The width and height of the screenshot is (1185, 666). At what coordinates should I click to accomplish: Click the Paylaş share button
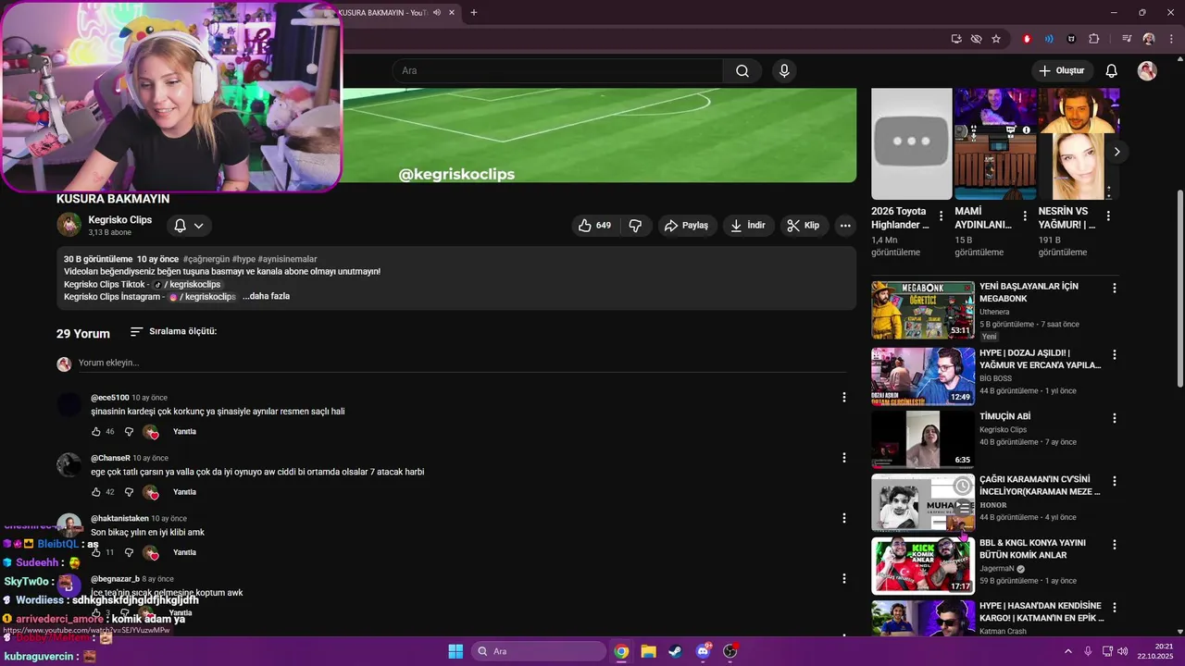coord(687,226)
